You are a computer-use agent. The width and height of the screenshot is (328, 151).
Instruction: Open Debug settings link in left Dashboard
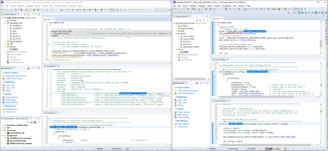(x=11, y=102)
